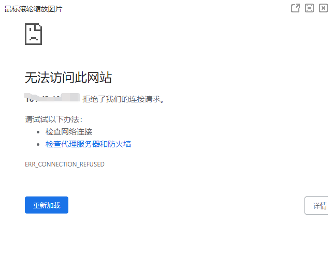The image size is (333, 258).
Task: Click the sad page error icon
Action: point(33,34)
